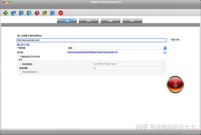
Task: Click the blue download-arrow toolbar icon
Action: pyautogui.click(x=53, y=13)
